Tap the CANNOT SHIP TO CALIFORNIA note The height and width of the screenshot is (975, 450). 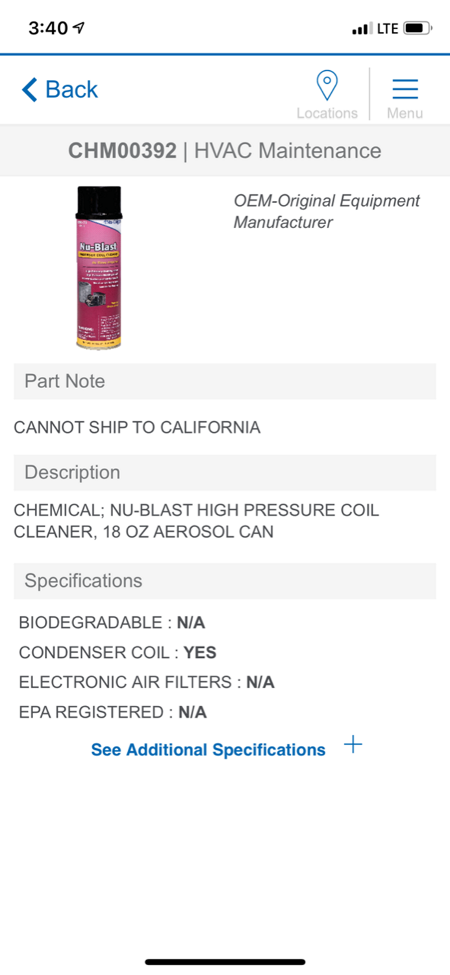click(136, 428)
